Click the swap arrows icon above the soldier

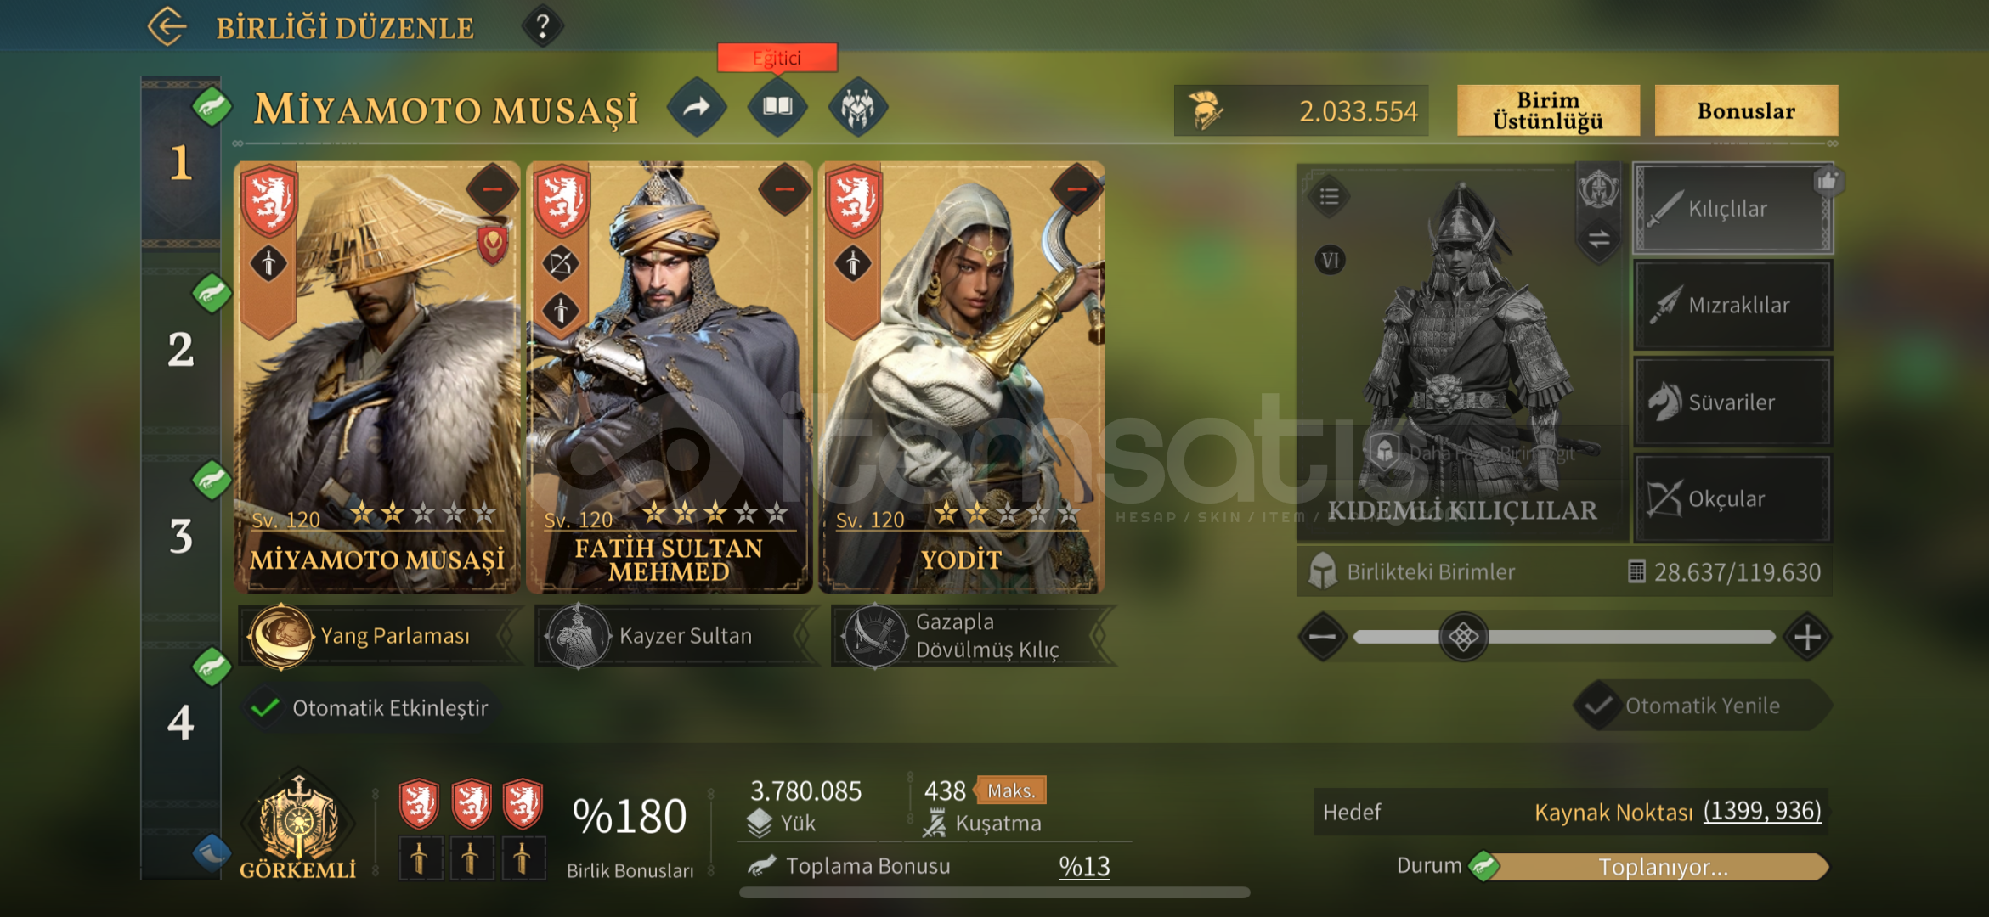[x=1598, y=239]
